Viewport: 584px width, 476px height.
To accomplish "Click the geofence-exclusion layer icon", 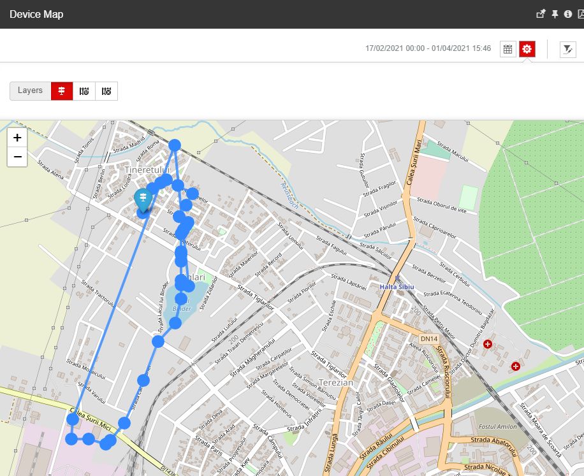I will 106,90.
